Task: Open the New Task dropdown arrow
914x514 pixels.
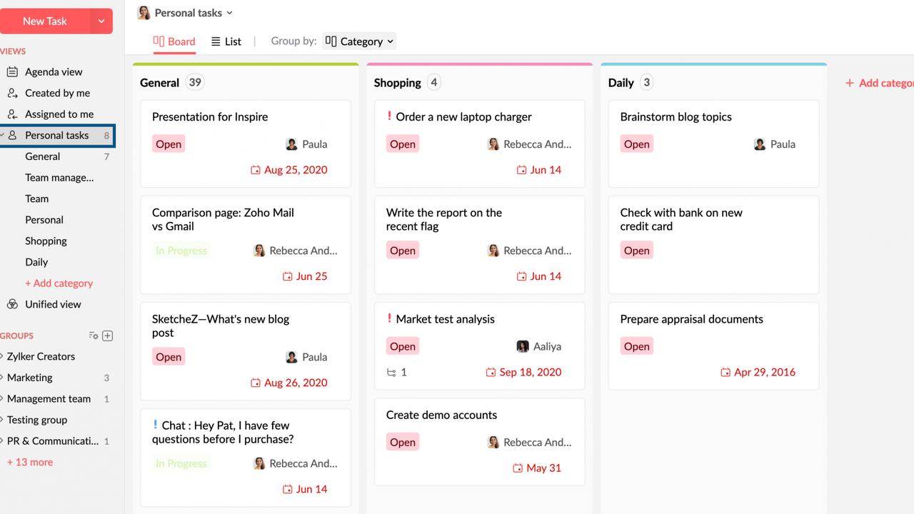Action: [x=101, y=21]
